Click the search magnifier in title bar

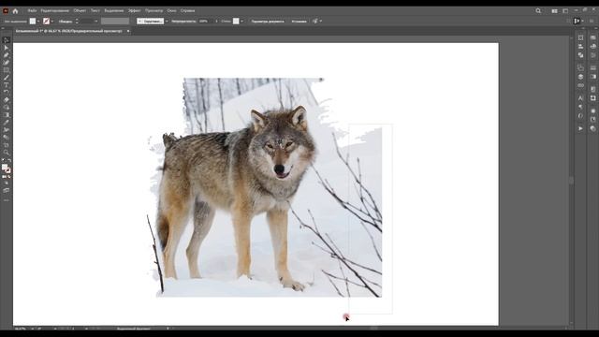tap(538, 10)
